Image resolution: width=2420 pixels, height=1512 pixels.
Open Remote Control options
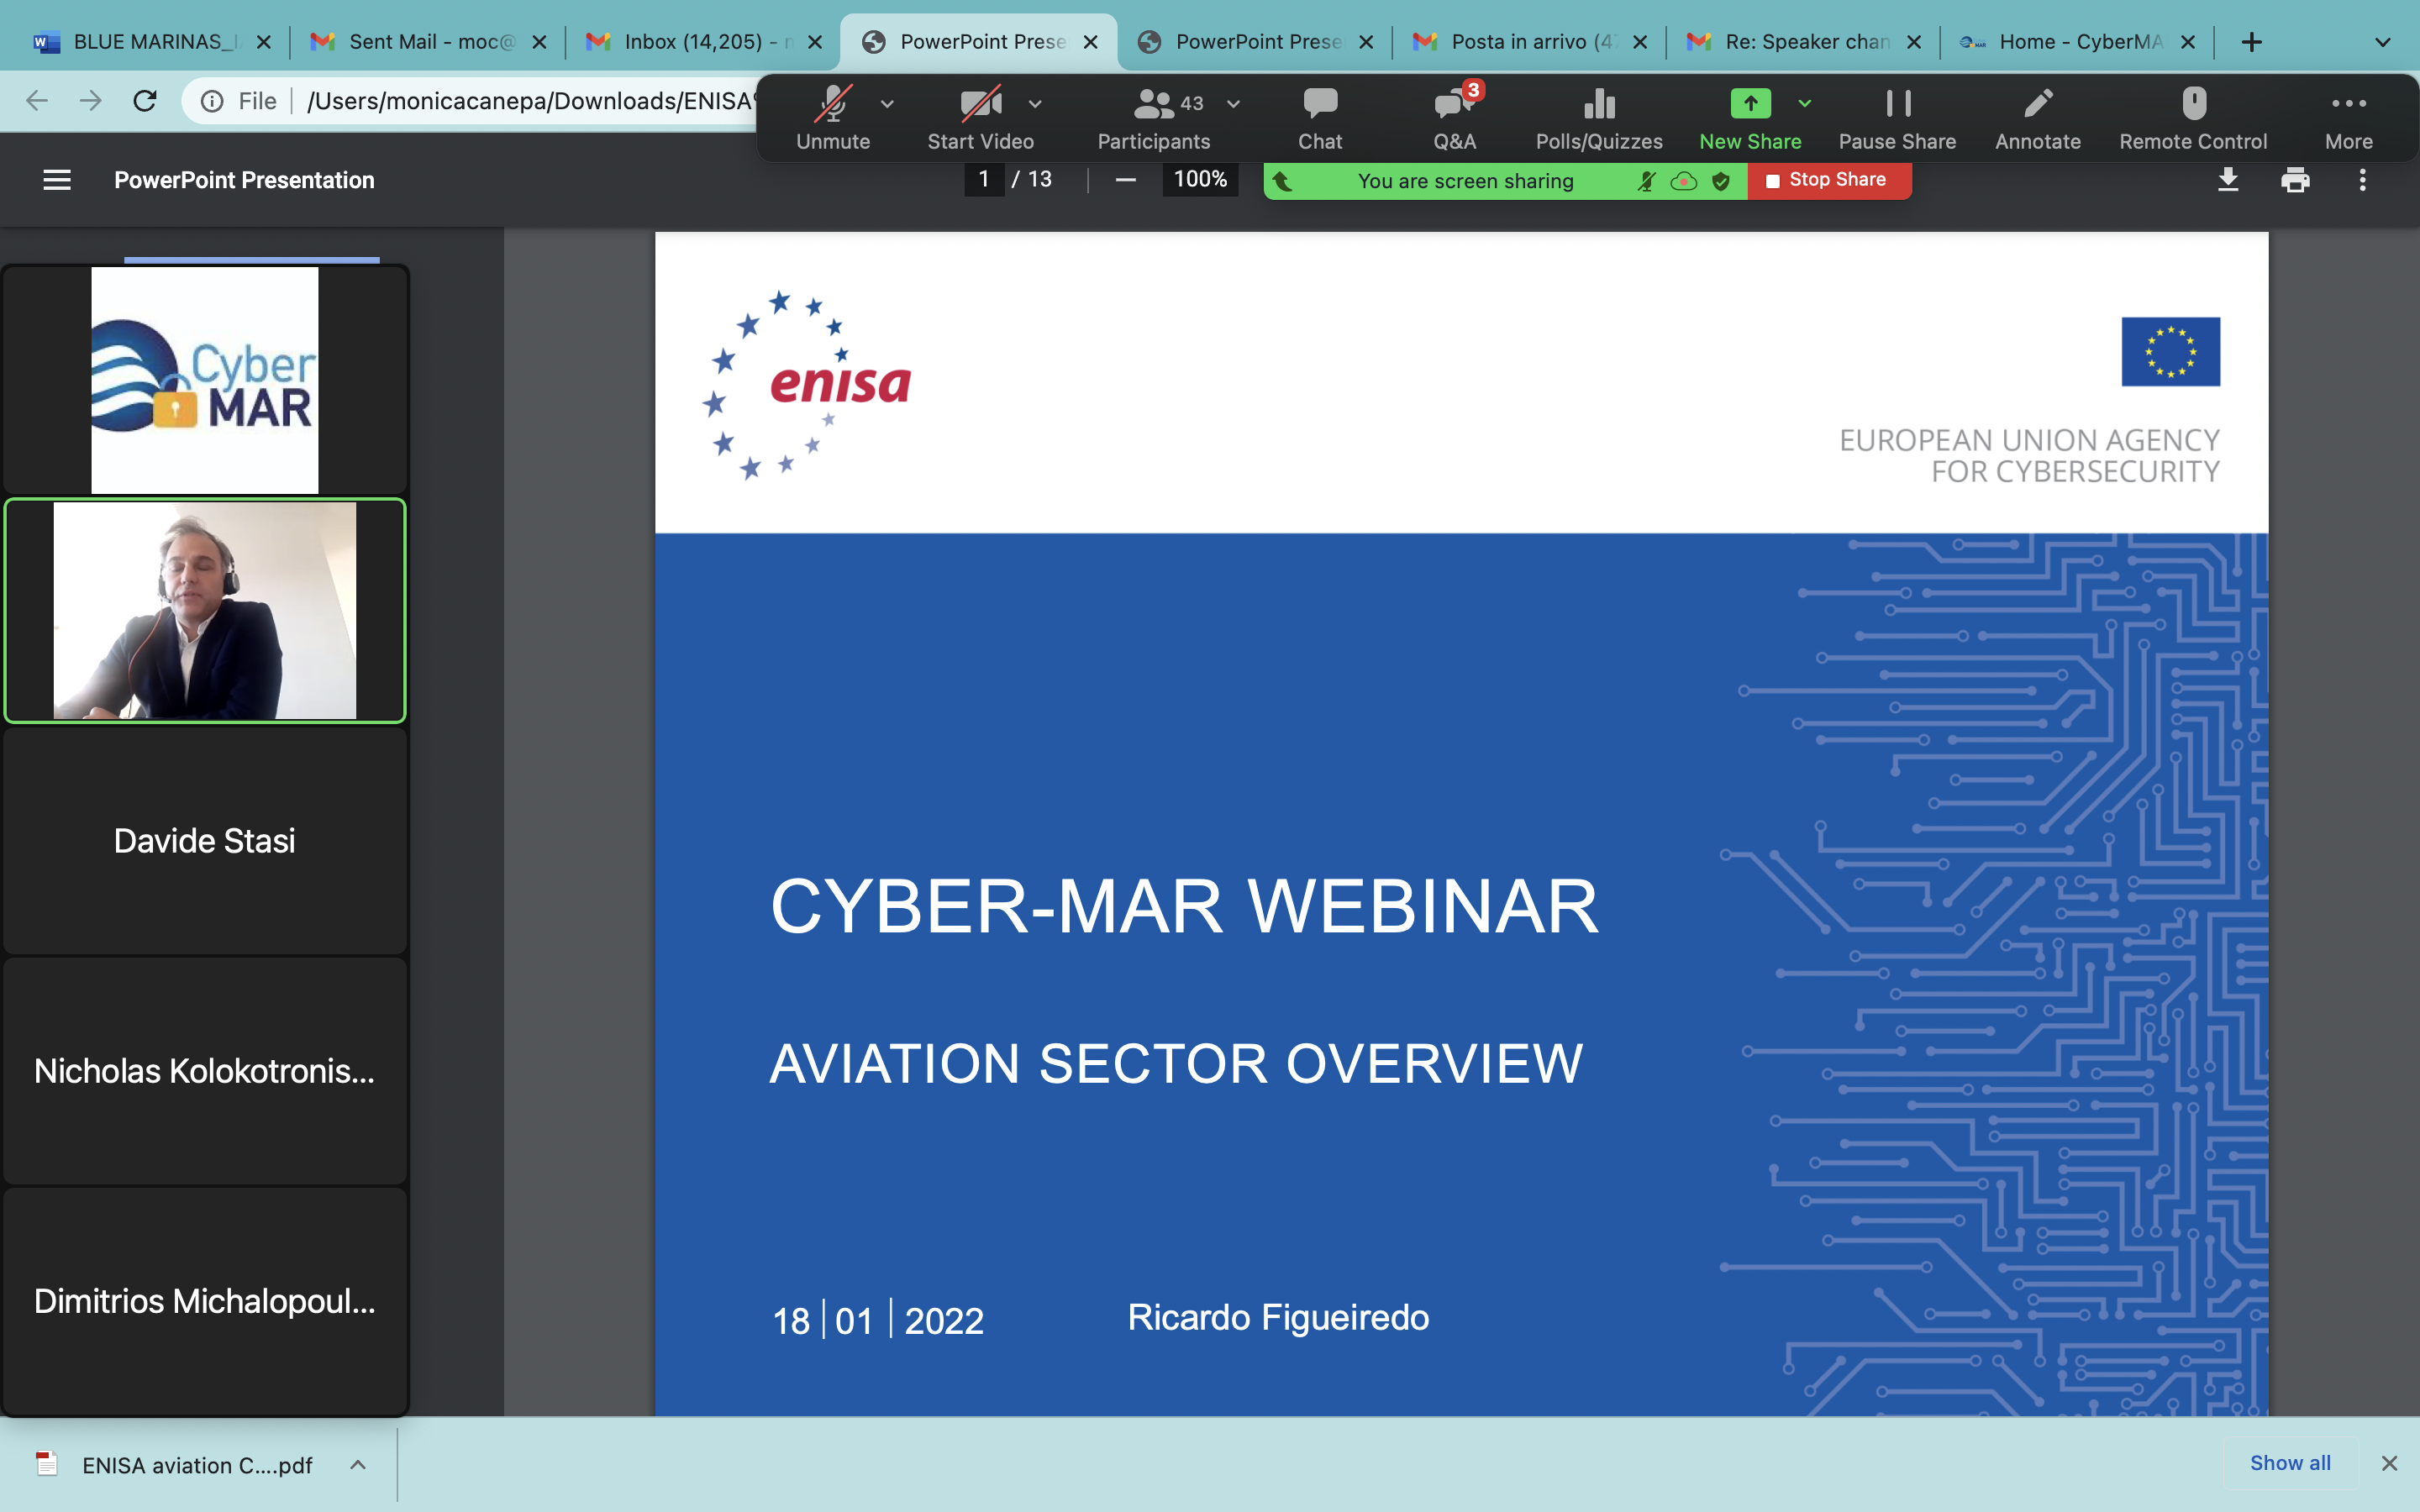pyautogui.click(x=2193, y=118)
